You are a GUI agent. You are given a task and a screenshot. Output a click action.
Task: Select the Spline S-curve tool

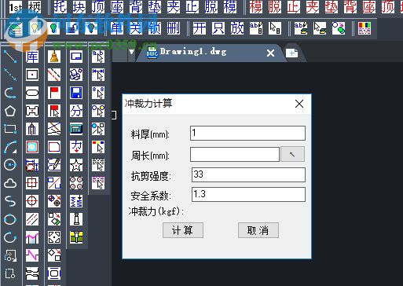coord(10,201)
